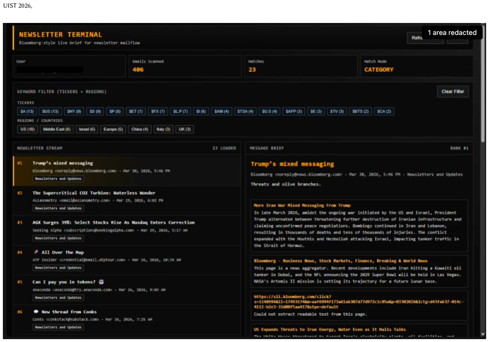Filter by the $US (13) ticker

50,111
